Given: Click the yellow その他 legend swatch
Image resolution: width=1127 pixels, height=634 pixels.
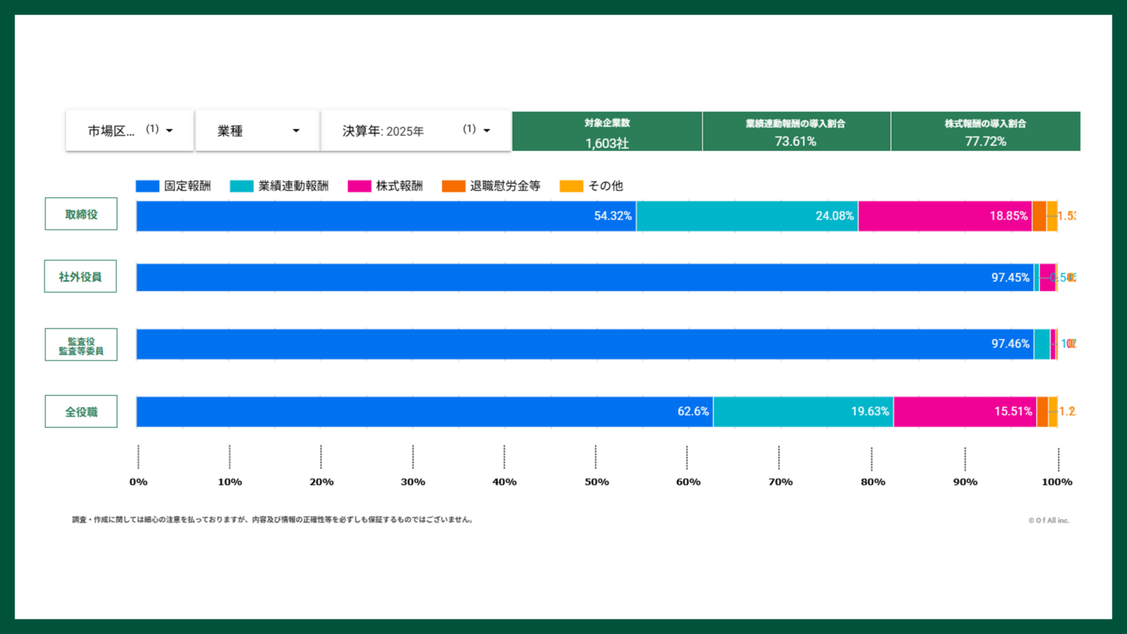Looking at the screenshot, I should [x=571, y=186].
